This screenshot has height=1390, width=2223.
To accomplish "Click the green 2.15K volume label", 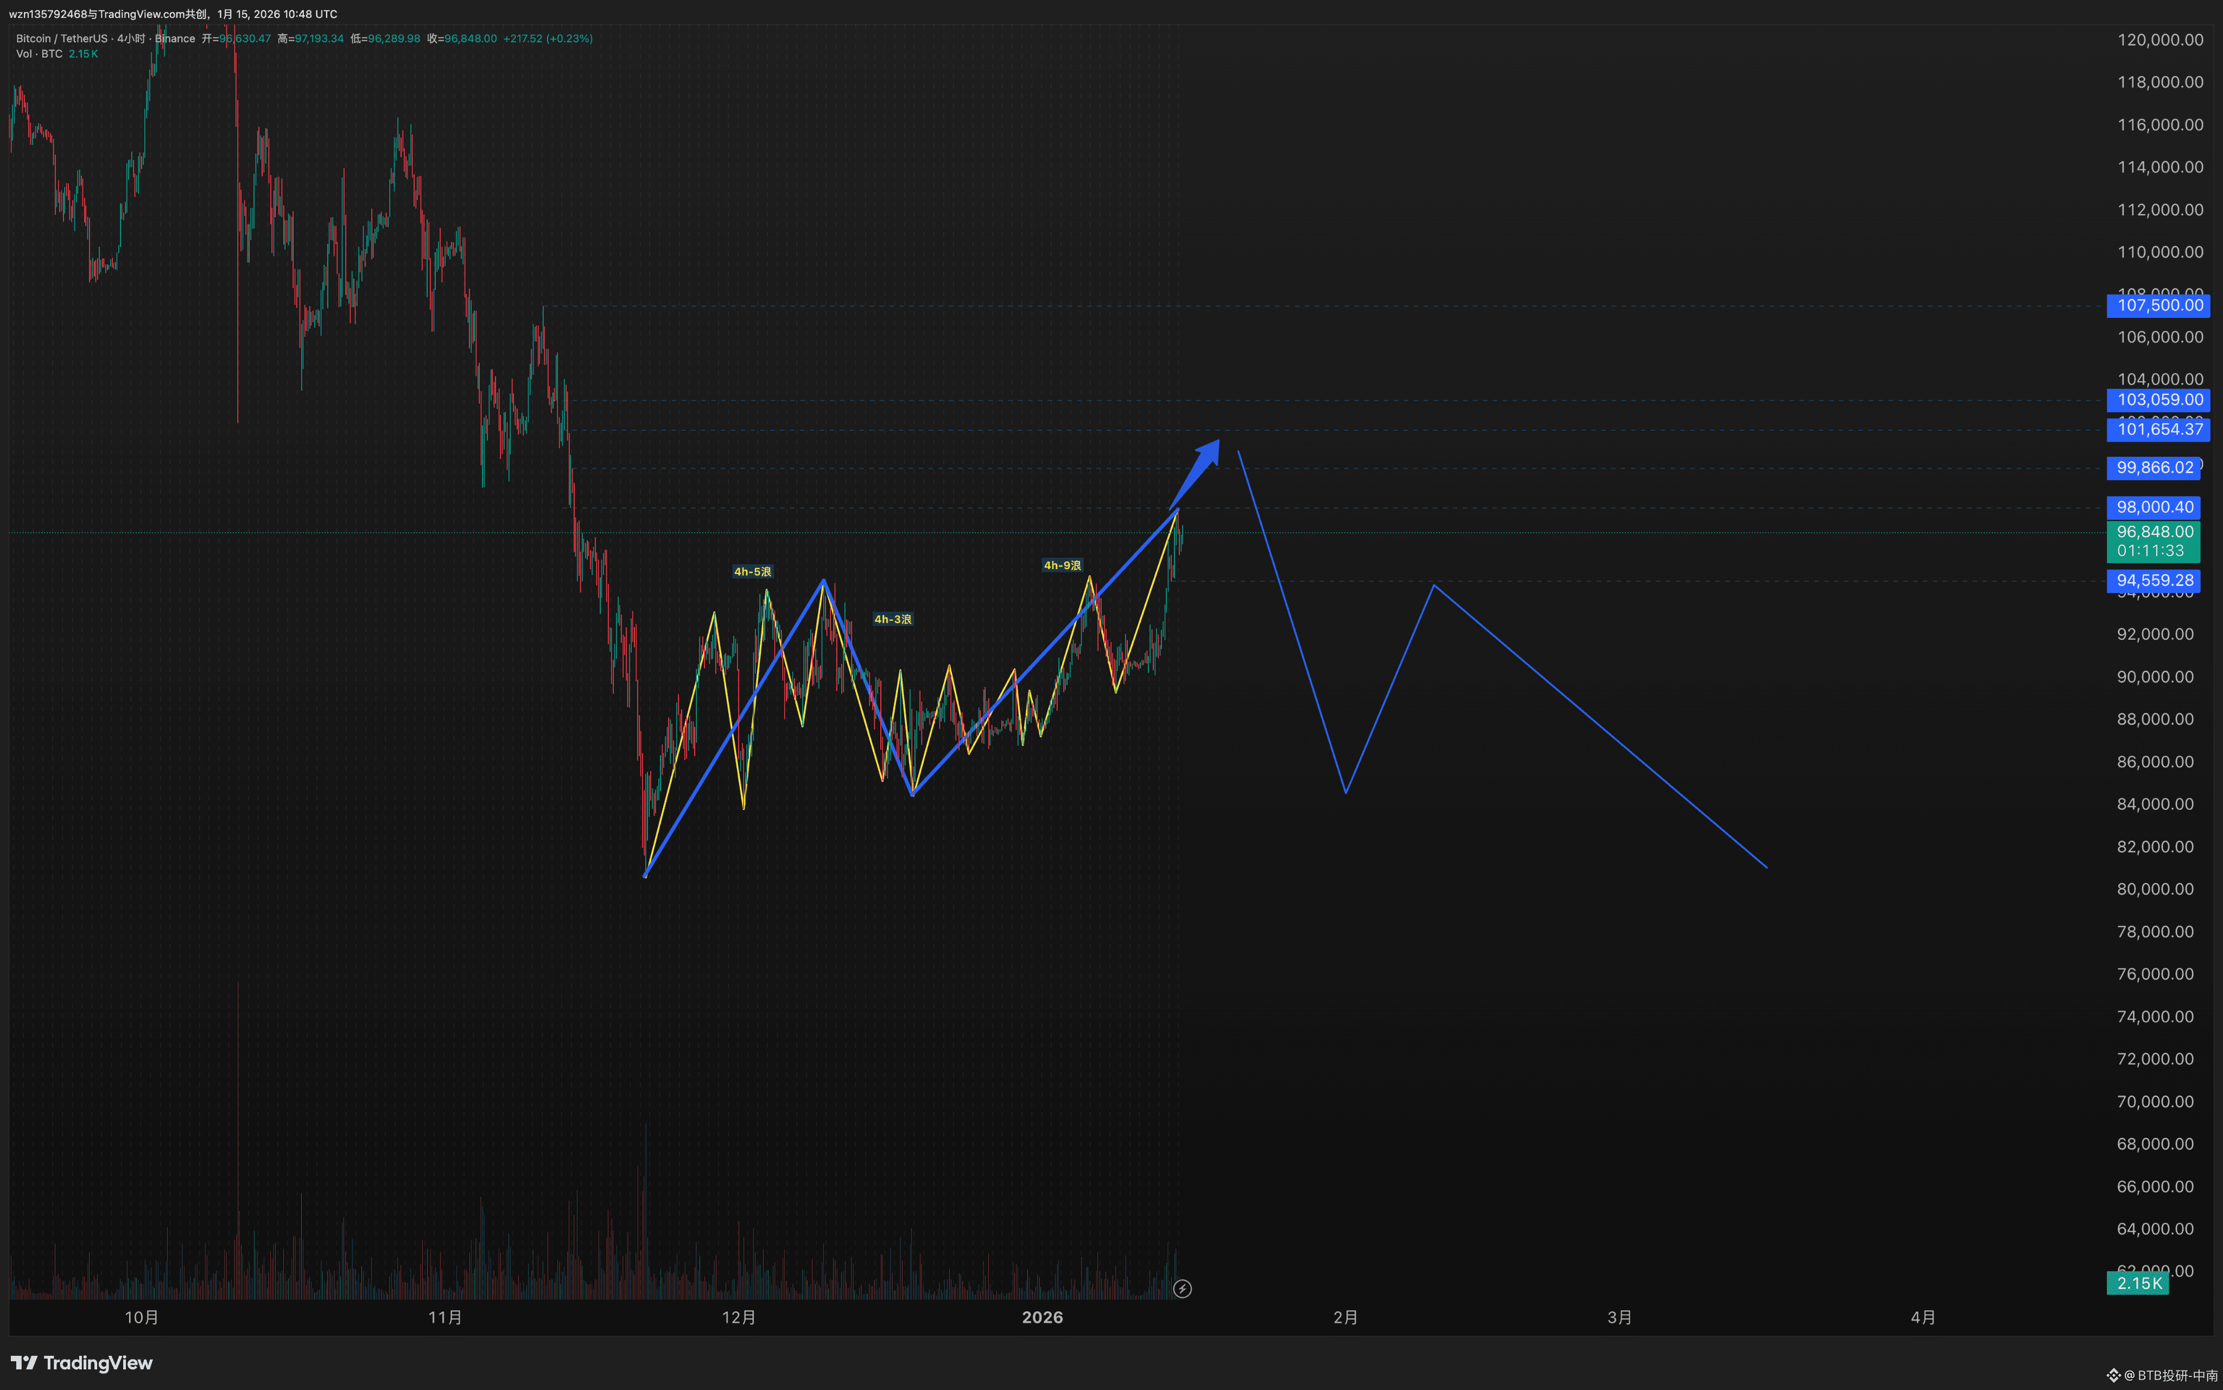I will click(2138, 1283).
